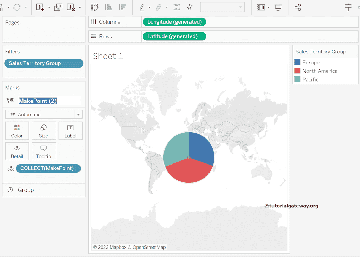Image resolution: width=360 pixels, height=257 pixels.
Task: Click the Show Me signpost icon
Action: [x=348, y=7]
